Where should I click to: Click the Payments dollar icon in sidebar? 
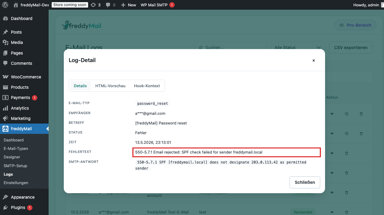tap(5, 98)
